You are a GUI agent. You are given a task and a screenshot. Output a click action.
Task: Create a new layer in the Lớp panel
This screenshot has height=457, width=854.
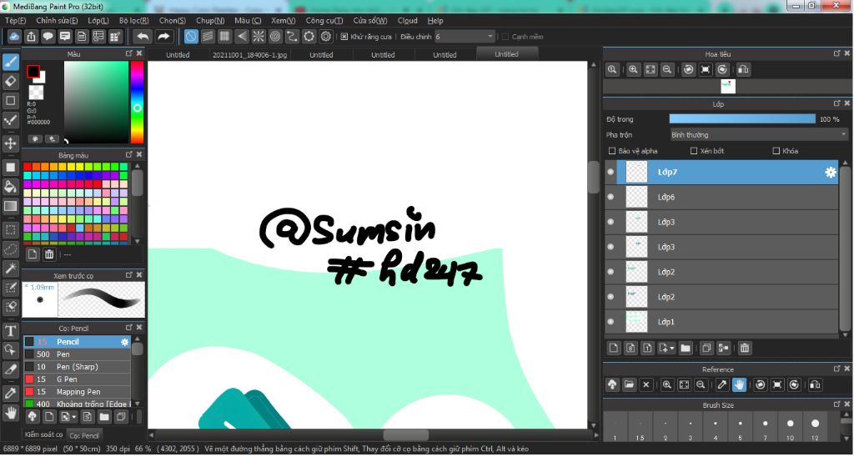coord(614,348)
